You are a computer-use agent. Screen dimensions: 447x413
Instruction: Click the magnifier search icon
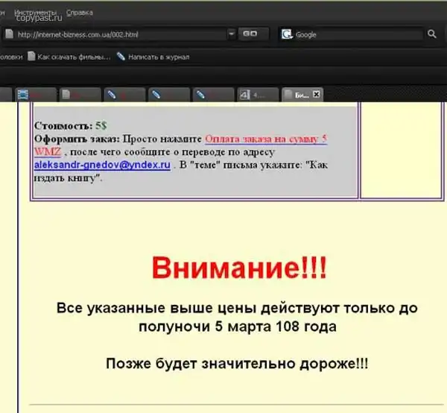(x=431, y=34)
